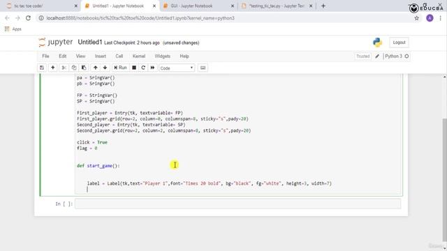
Task: Open the Widgets menu
Action: click(x=163, y=56)
